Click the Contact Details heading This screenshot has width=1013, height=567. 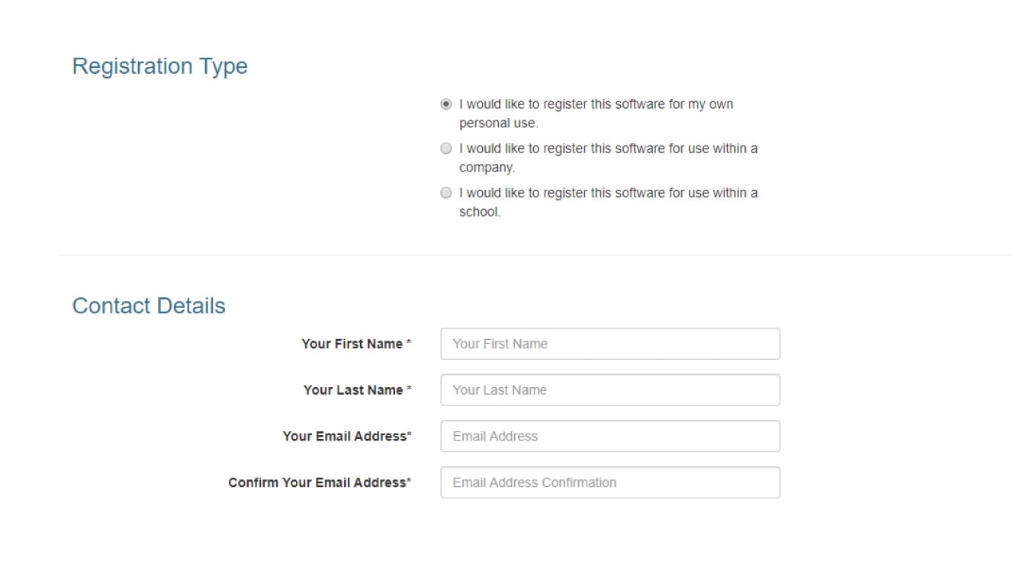149,306
